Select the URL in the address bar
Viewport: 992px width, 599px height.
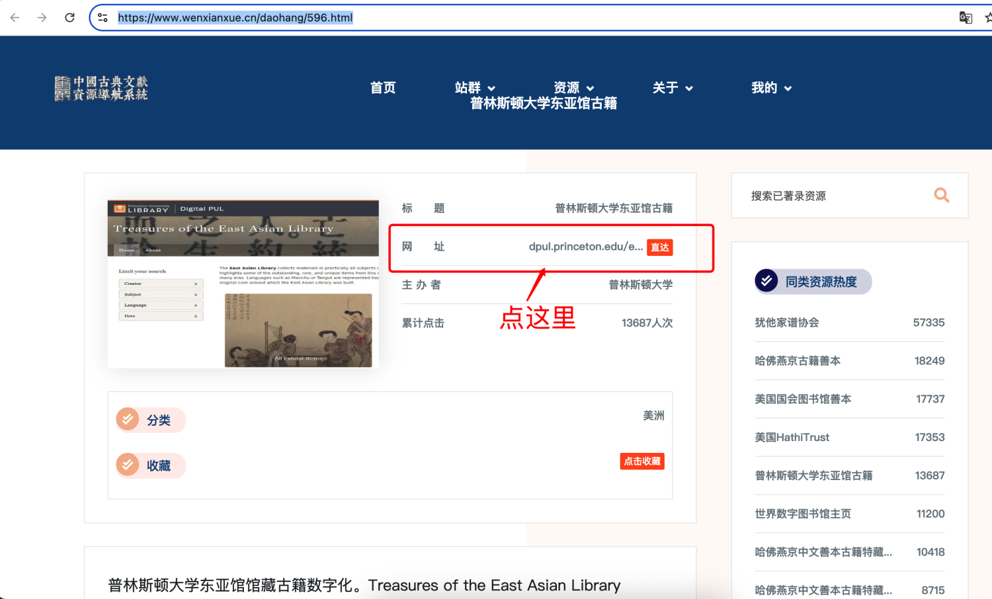[x=235, y=18]
